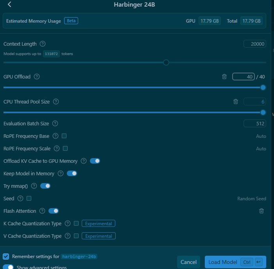The height and width of the screenshot is (269, 274).
Task: Click the GPU Offload slider handle
Action: (x=263, y=87)
